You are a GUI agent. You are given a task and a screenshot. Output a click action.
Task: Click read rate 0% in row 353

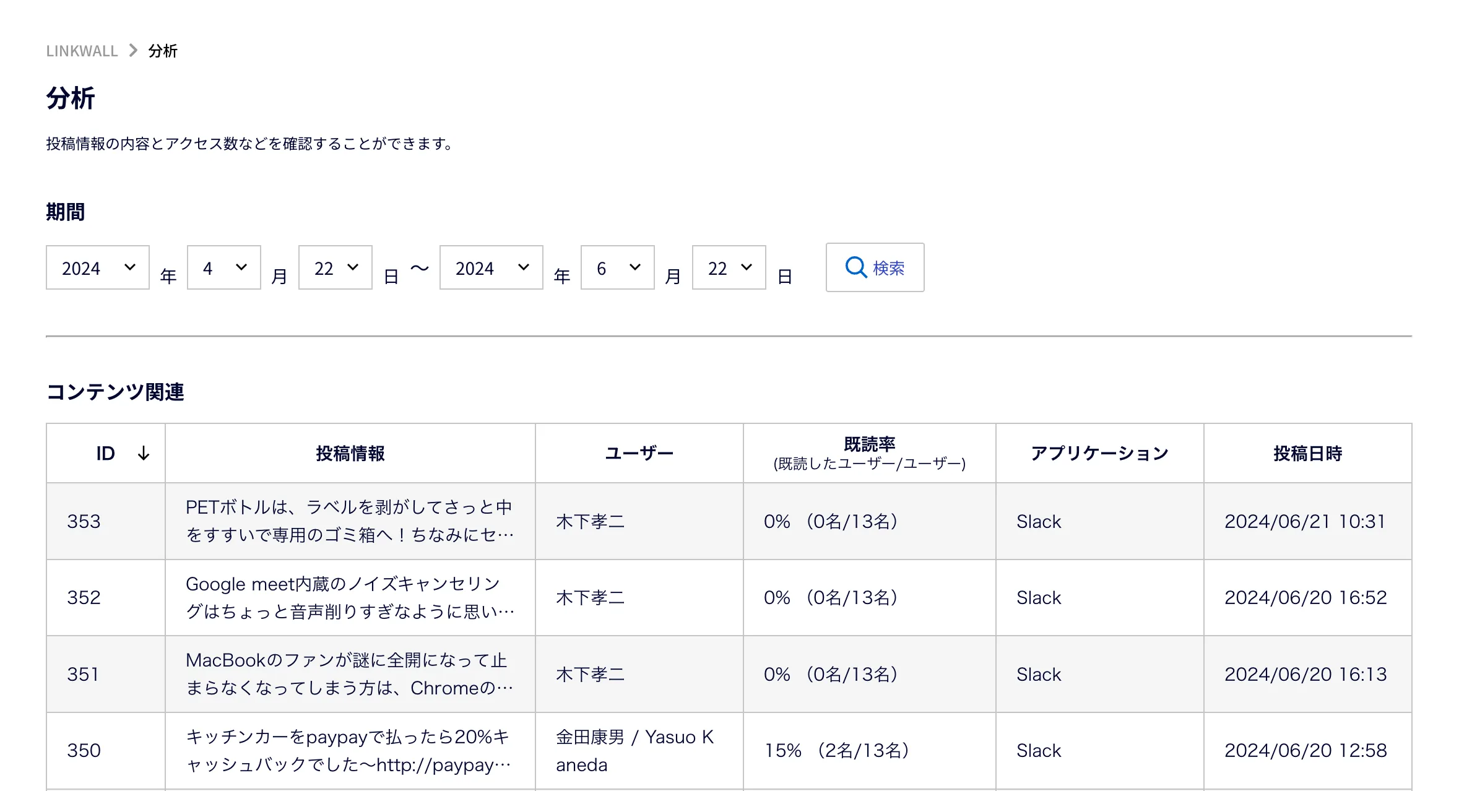(x=831, y=522)
